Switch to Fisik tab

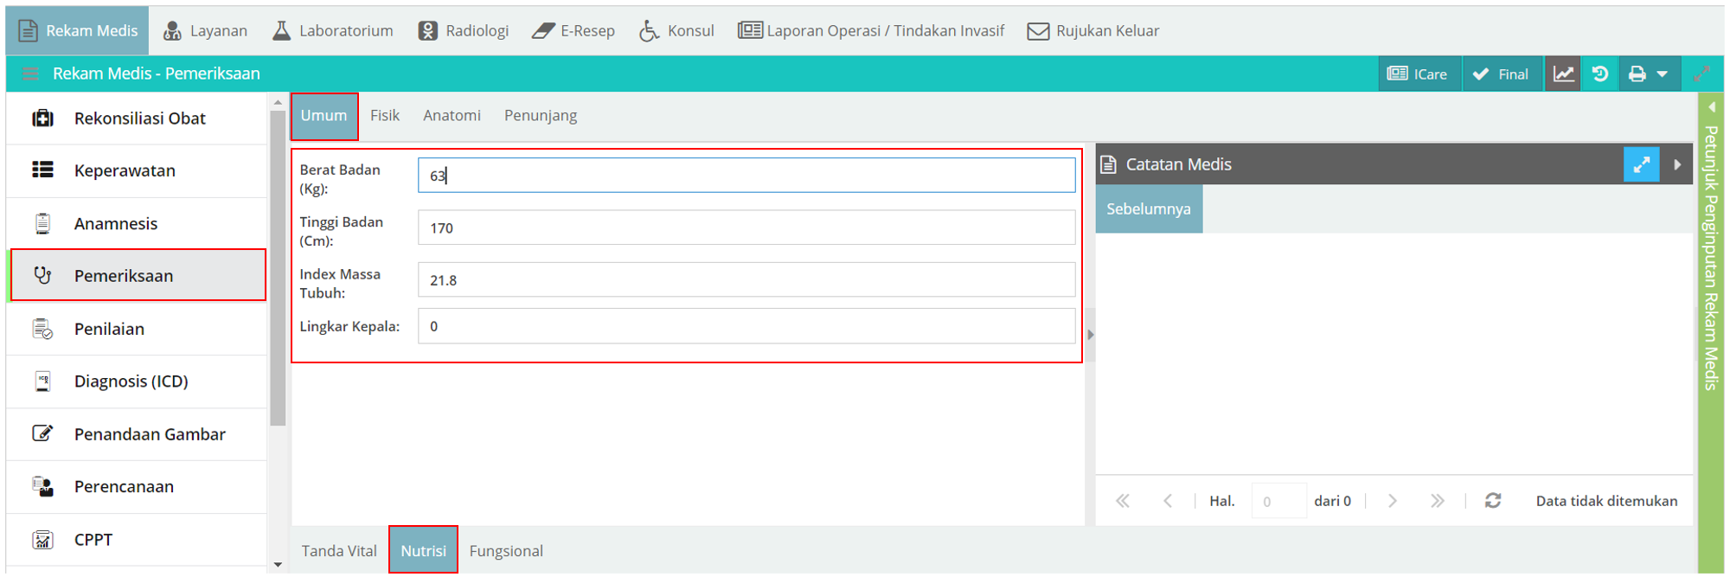click(385, 116)
